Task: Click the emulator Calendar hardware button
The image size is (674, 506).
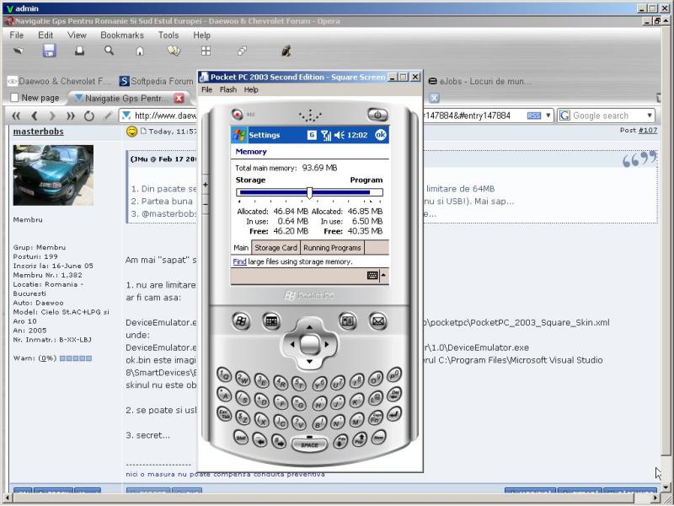Action: point(271,321)
